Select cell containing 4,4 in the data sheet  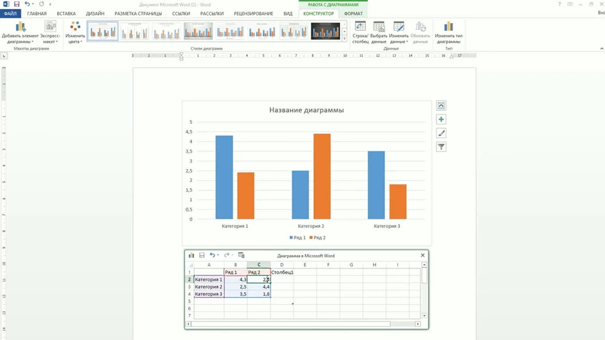[x=259, y=287]
